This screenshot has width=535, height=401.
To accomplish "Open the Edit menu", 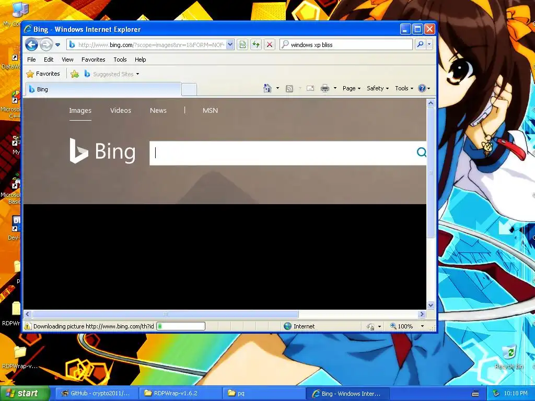I will point(49,60).
